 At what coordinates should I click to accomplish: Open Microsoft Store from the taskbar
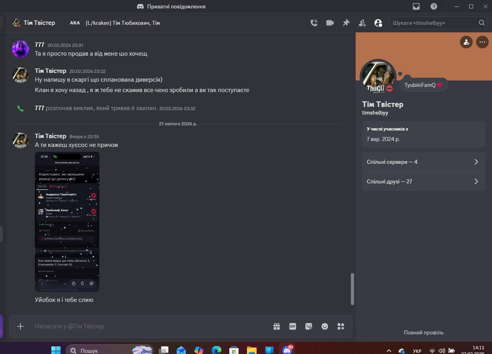[234, 350]
